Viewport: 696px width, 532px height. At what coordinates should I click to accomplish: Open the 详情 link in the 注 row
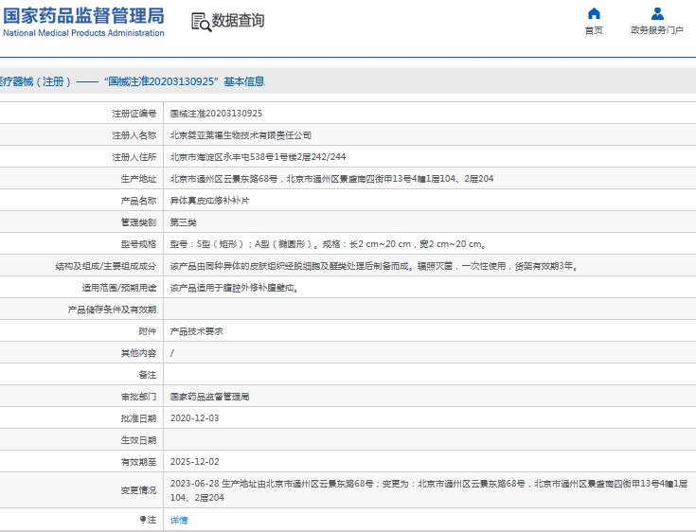tap(179, 520)
